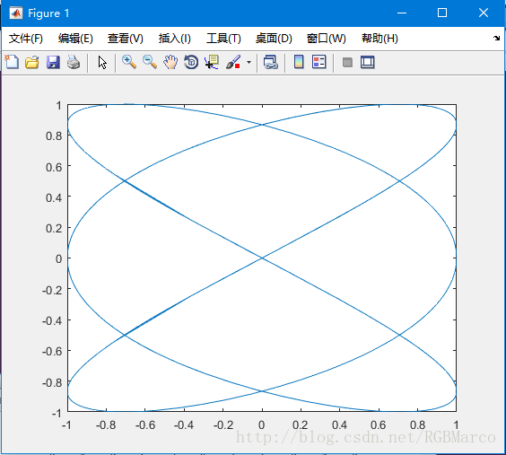This screenshot has height=455, width=506.
Task: Open the 工具(T) menu
Action: coord(223,39)
